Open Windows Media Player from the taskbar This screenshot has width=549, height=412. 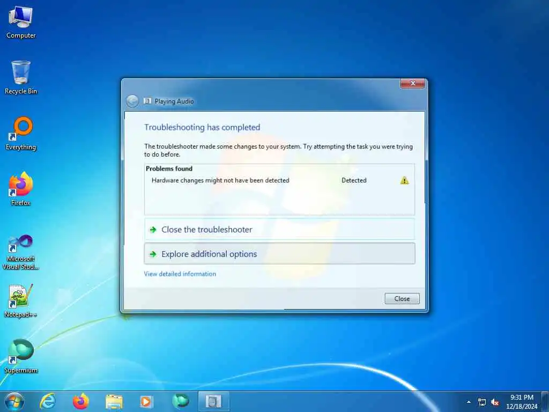147,401
